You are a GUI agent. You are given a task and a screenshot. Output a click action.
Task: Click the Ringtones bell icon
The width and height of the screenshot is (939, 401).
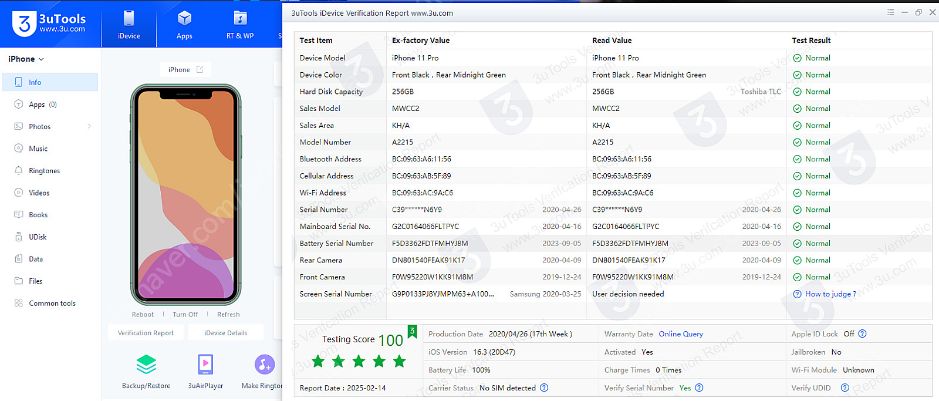coord(19,171)
